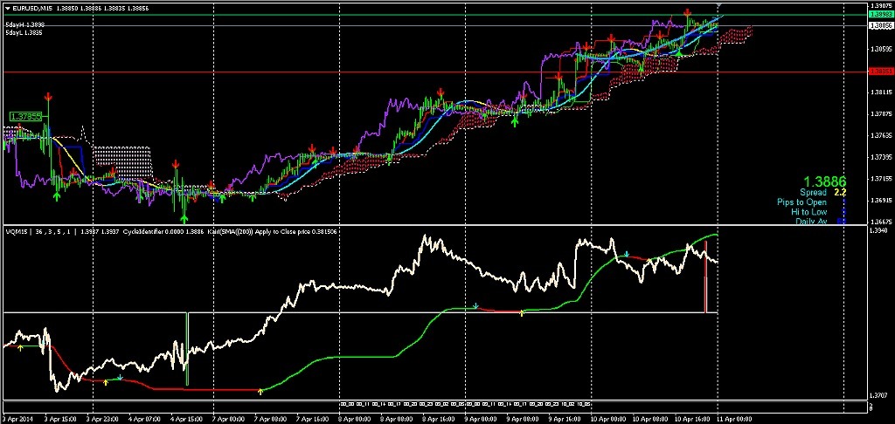This screenshot has height=424, width=895.
Task: Click the chart shift triangle marker on top edge
Action: (x=718, y=5)
